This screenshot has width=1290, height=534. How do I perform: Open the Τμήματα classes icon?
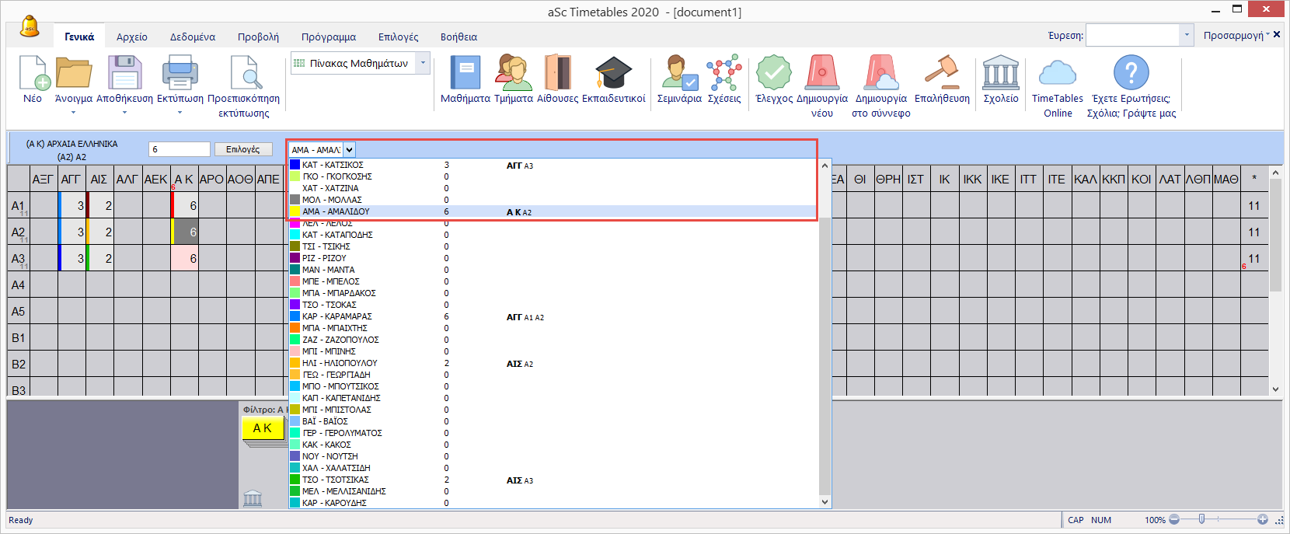(x=513, y=74)
